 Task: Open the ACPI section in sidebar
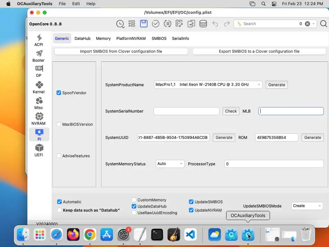click(x=39, y=40)
